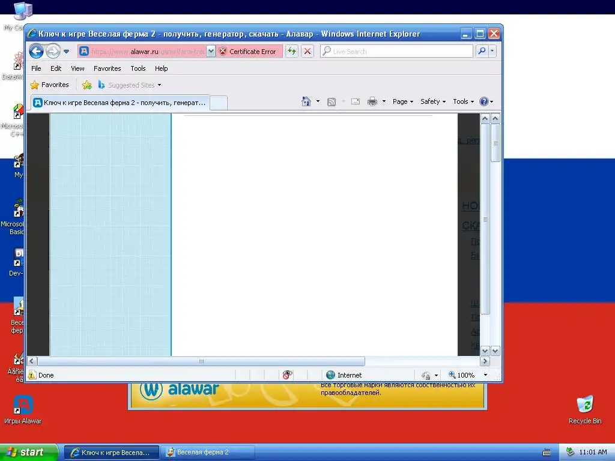Screen dimensions: 615x461
Task: Expand the Print options dropdown arrow
Action: [384, 101]
